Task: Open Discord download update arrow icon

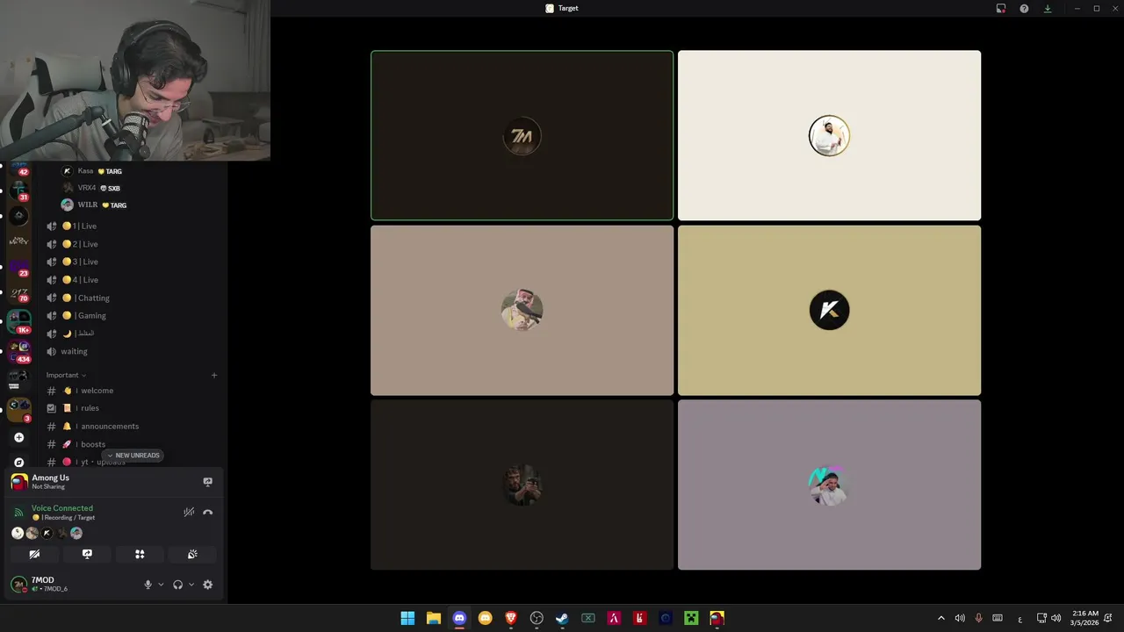Action: click(x=1047, y=9)
